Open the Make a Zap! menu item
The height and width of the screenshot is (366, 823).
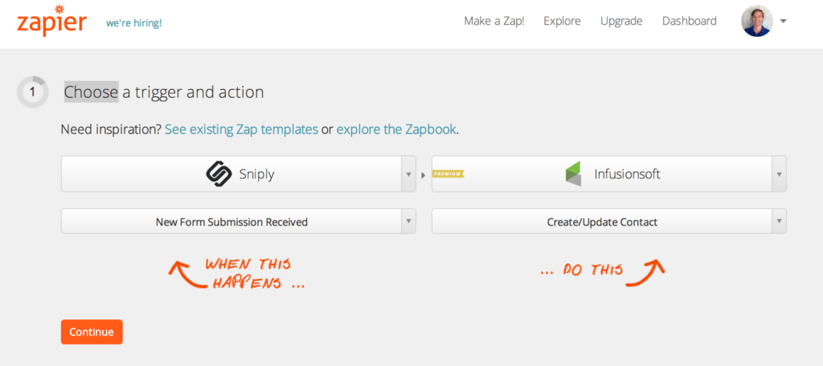(494, 21)
